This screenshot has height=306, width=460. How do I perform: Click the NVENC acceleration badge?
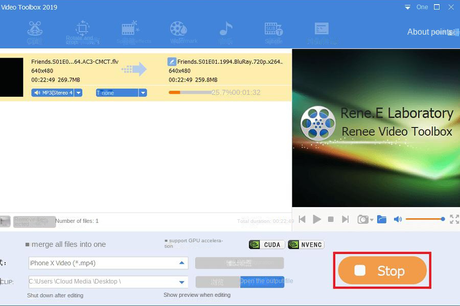click(x=306, y=244)
